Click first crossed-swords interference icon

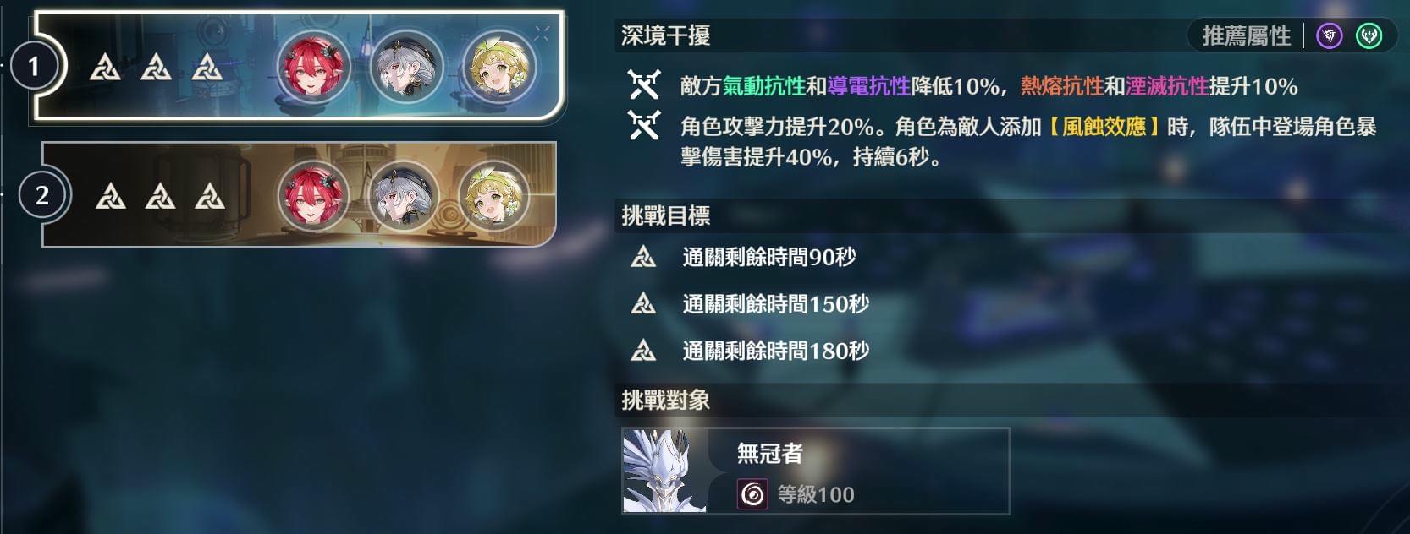coord(643,85)
